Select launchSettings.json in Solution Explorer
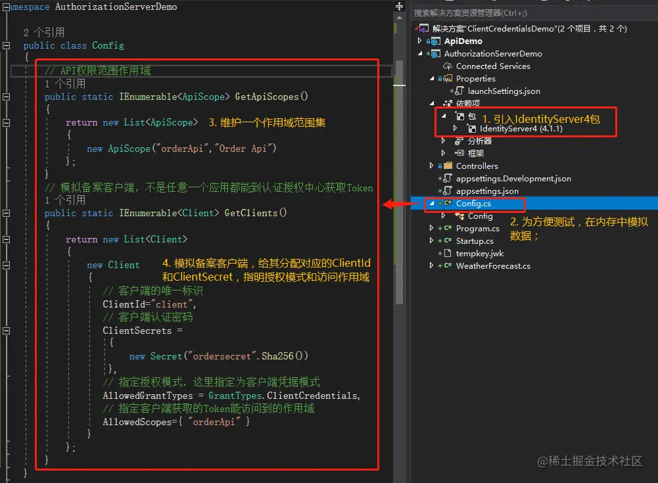This screenshot has width=658, height=483. pos(504,91)
